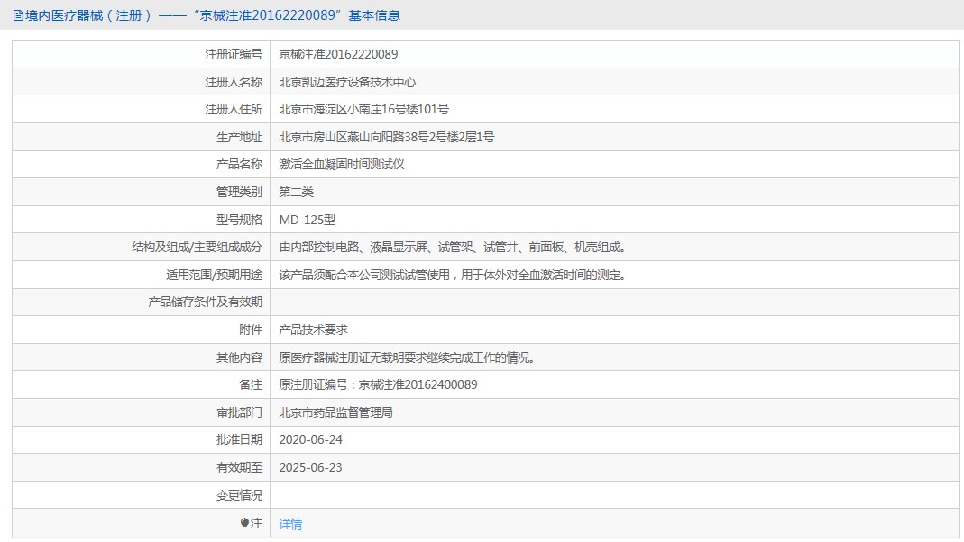The width and height of the screenshot is (964, 542).
Task: Select model specification MD-125型
Action: pos(308,219)
